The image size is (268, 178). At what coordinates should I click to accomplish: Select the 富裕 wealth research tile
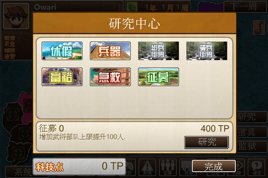coord(62,77)
